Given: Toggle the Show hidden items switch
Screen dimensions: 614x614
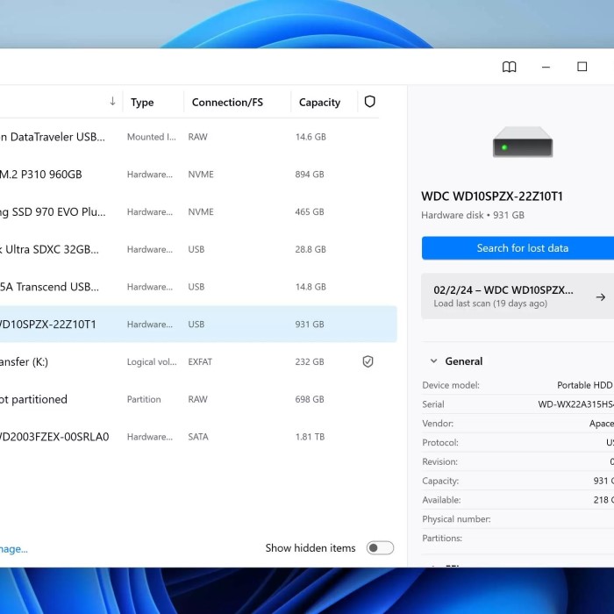Looking at the screenshot, I should [x=380, y=548].
